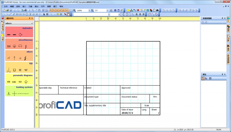Select the circle drawing tool
The height and width of the screenshot is (132, 231).
click(27, 14)
